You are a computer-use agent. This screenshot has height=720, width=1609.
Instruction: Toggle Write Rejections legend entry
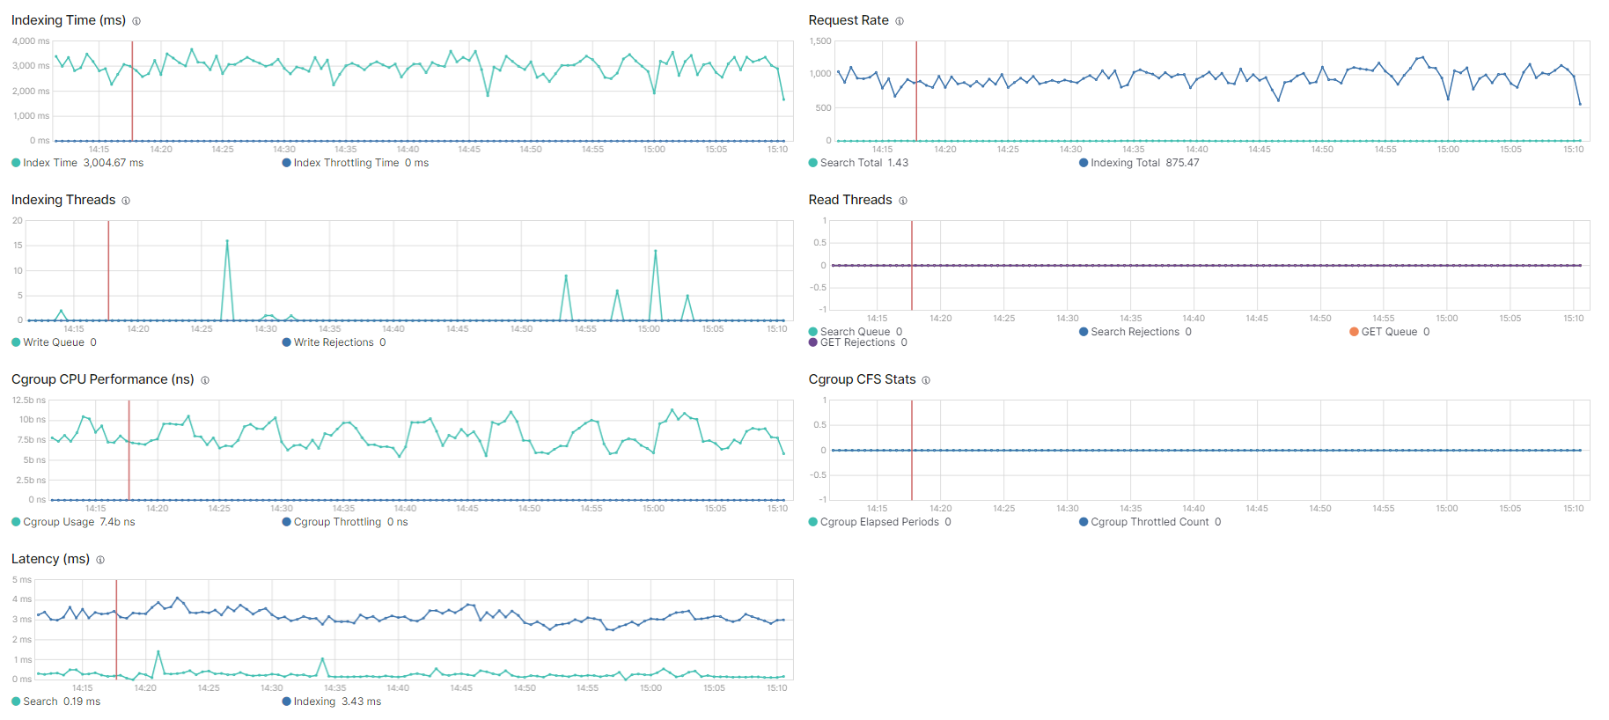334,342
